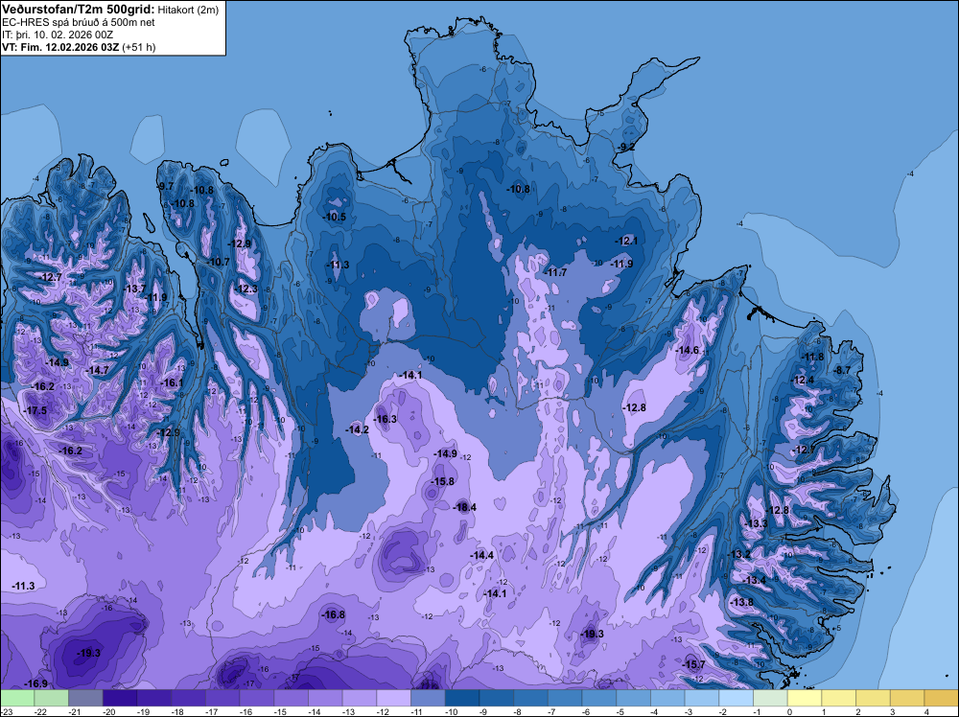Click the -13.8 temperature label
This screenshot has height=717, width=959.
coord(742,603)
